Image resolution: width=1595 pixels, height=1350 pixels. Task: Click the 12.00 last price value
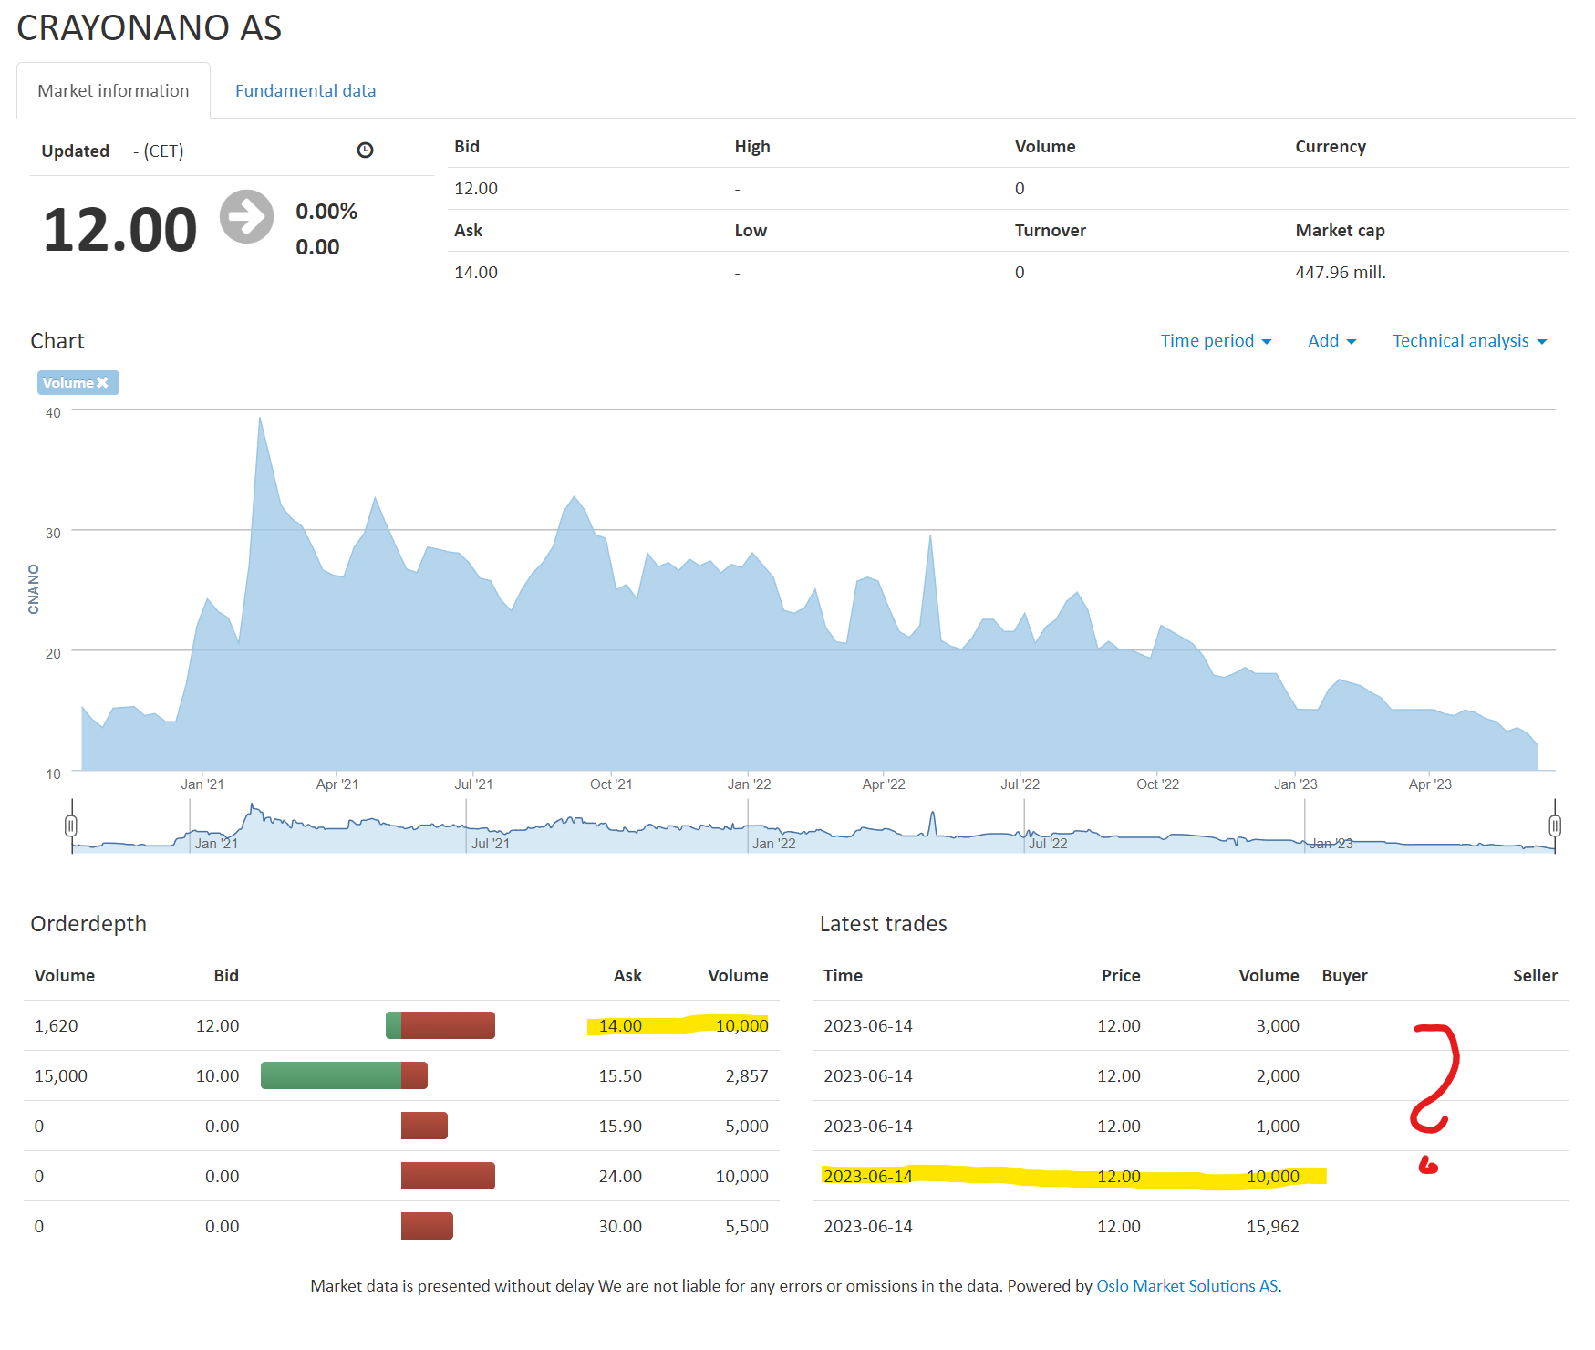119,229
